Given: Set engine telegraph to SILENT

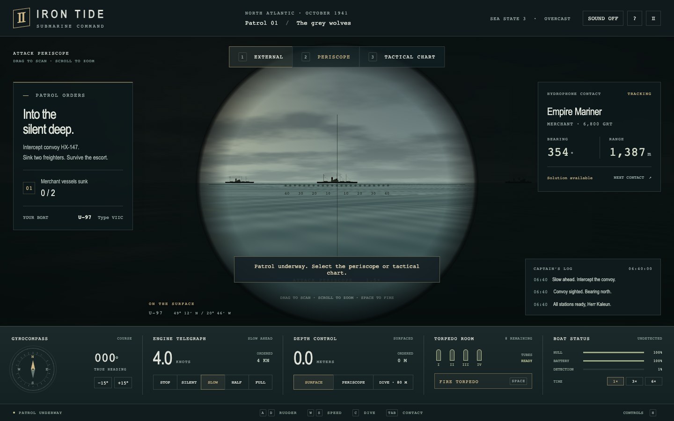Looking at the screenshot, I should 189,382.
